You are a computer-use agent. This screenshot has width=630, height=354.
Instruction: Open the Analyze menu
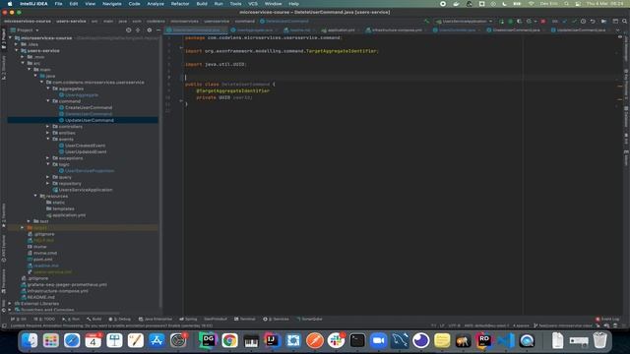click(x=156, y=4)
